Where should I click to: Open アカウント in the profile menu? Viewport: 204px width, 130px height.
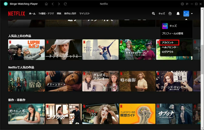[168, 43]
